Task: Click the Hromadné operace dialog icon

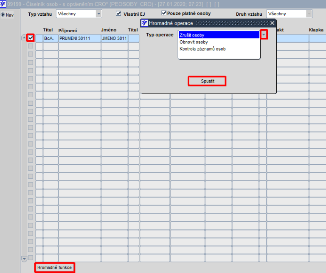Action: click(x=144, y=23)
